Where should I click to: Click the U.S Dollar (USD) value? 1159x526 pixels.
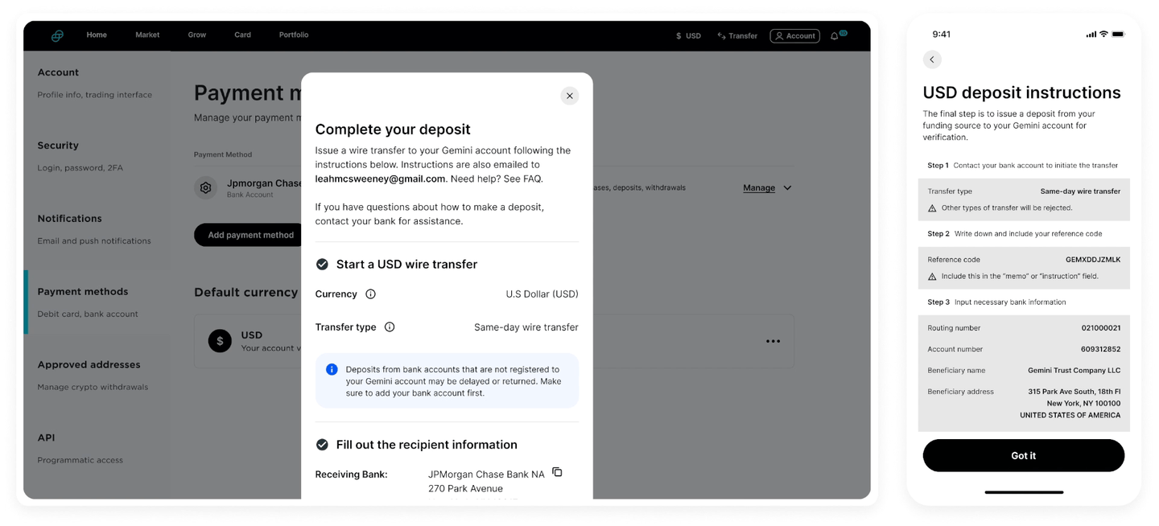click(x=542, y=294)
